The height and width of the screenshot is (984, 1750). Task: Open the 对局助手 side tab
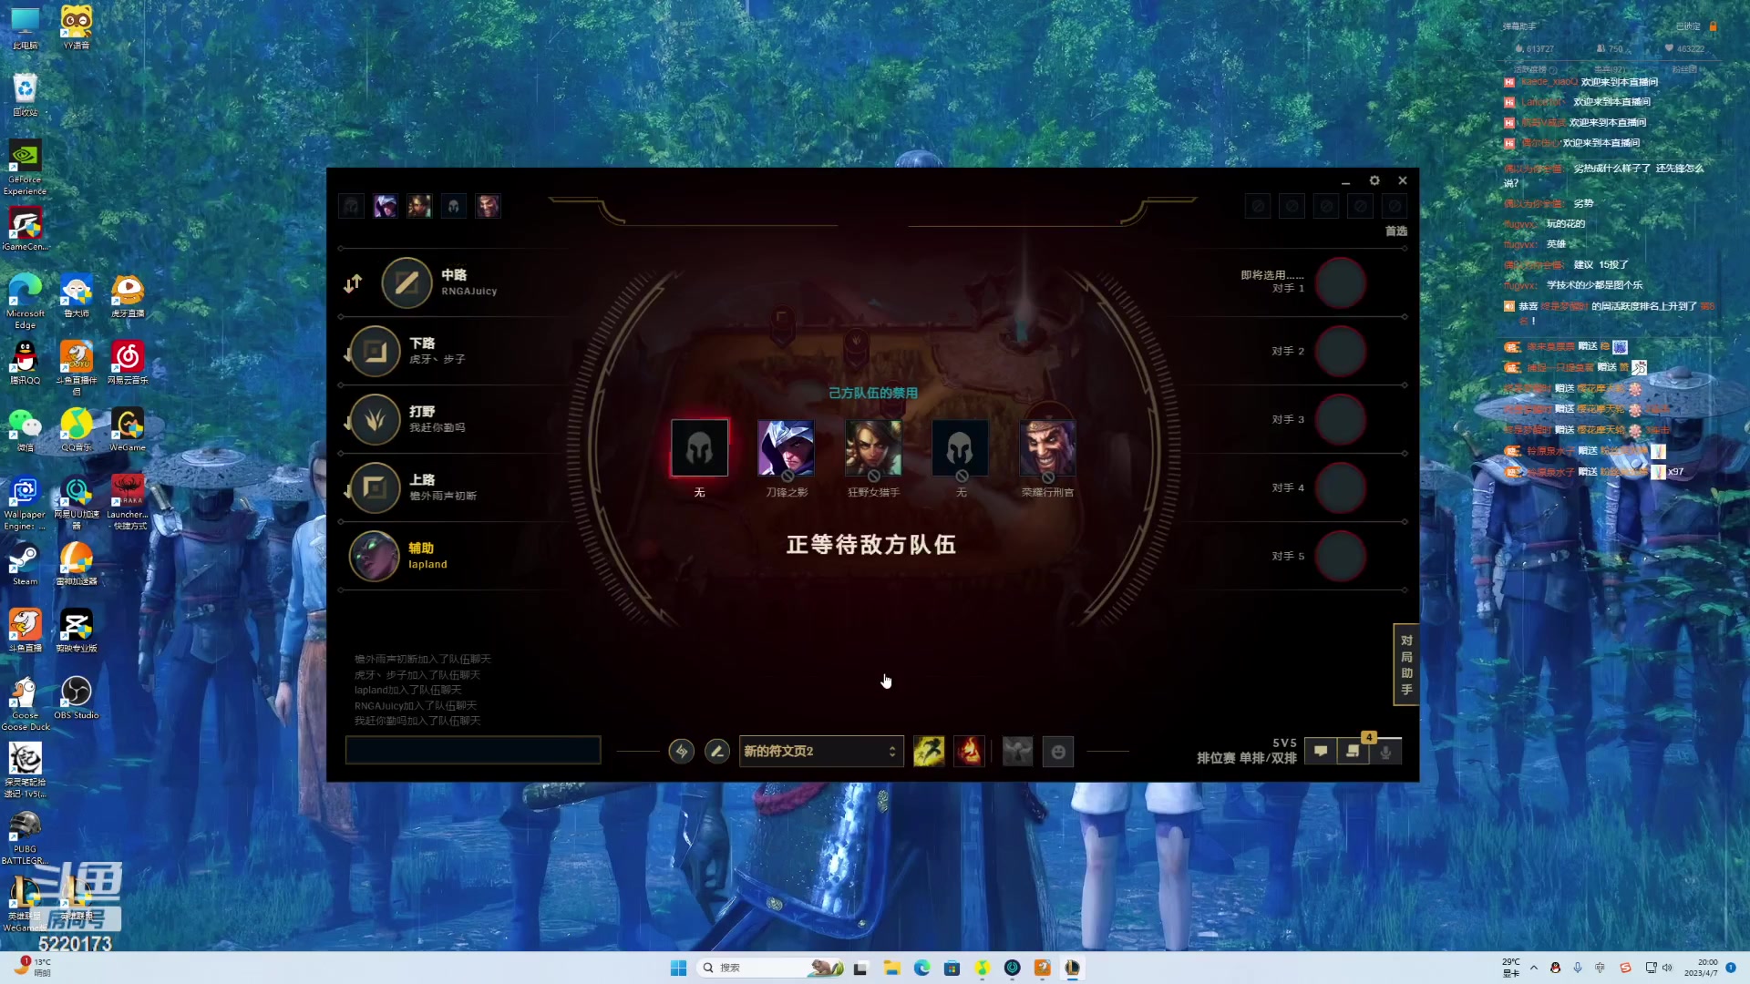[1405, 665]
